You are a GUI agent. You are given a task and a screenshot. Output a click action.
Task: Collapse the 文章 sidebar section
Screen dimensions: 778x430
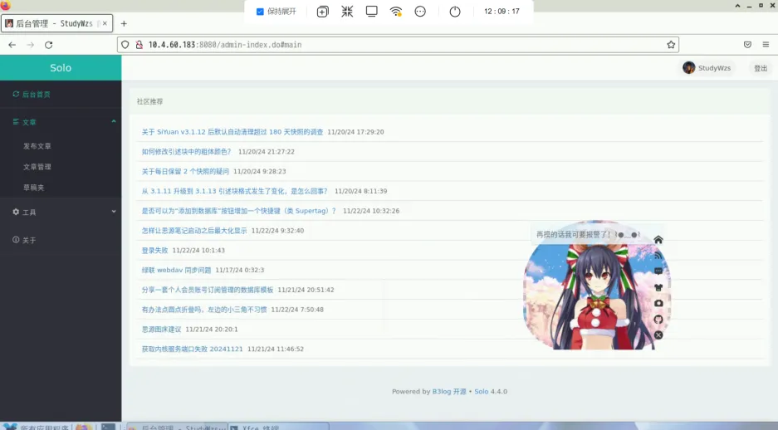[61, 122]
